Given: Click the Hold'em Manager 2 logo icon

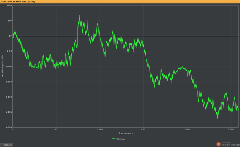Looking at the screenshot, I should (x=218, y=144).
